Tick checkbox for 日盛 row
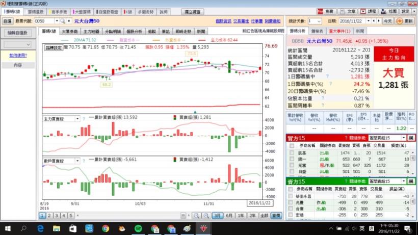 [x=292, y=171]
